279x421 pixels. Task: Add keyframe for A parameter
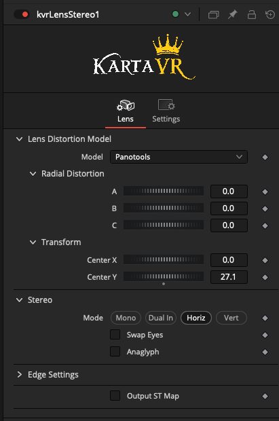[x=265, y=191]
